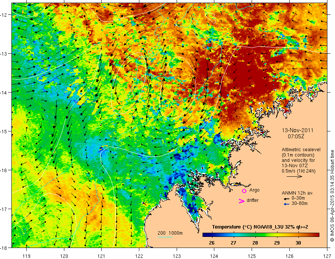The height and width of the screenshot is (259, 335).
Task: Click the -14 latitude axis label
Action: [x=4, y=93]
